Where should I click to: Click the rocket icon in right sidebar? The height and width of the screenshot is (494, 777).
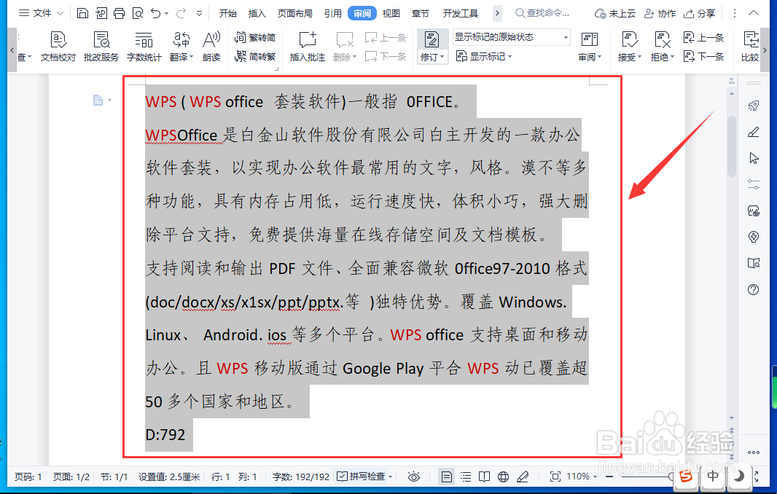click(x=753, y=106)
